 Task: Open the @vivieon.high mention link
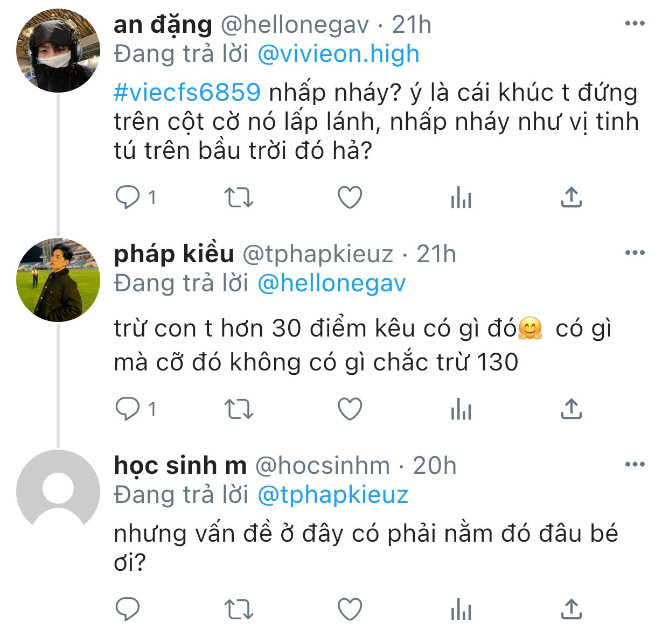click(x=338, y=54)
